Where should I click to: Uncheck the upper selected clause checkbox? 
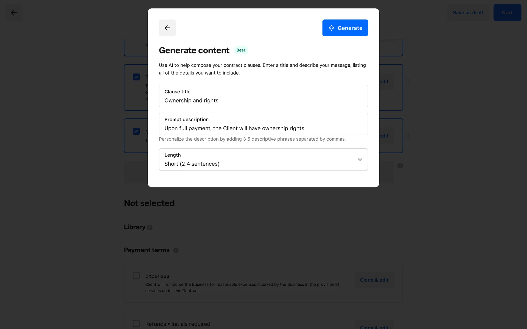136,77
